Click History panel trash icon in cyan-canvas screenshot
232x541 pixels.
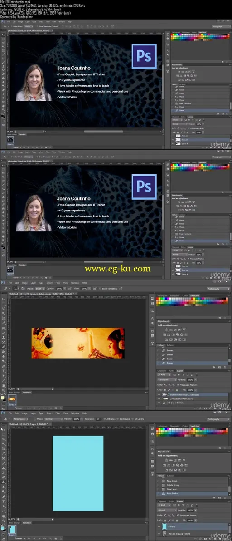(225, 498)
